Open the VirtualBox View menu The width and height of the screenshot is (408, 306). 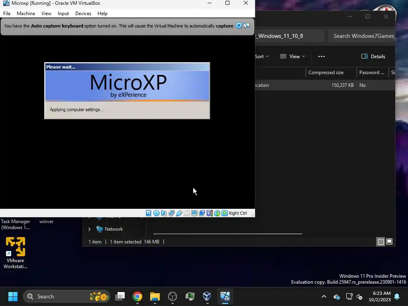coord(46,14)
